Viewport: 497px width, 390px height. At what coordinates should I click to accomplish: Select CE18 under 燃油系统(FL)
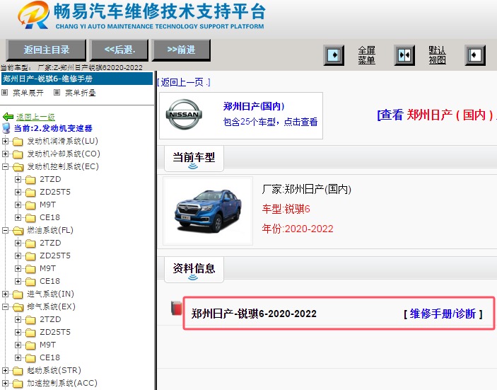[x=49, y=281]
